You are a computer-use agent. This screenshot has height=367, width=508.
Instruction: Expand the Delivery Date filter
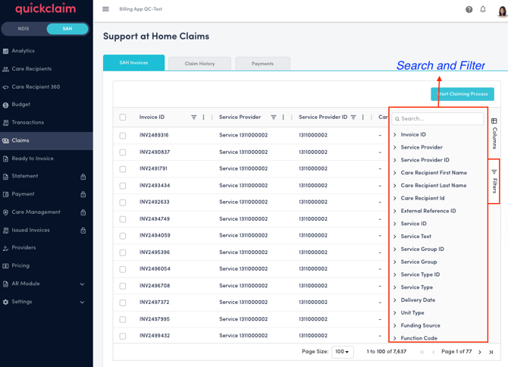pyautogui.click(x=418, y=300)
